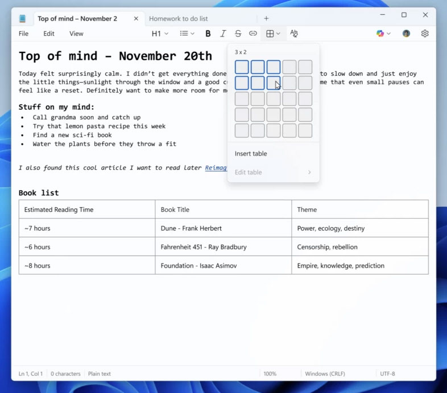Click the table grid icon in toolbar
The height and width of the screenshot is (393, 447).
tap(270, 34)
